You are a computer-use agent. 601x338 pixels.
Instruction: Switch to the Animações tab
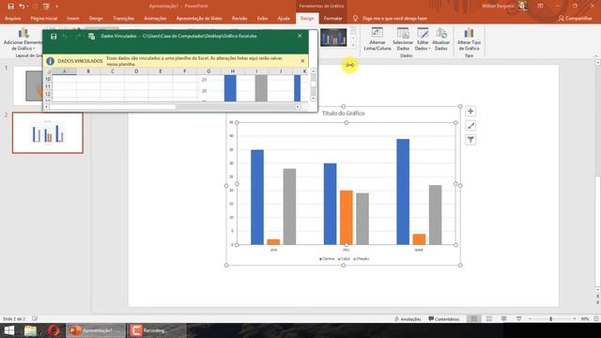click(155, 19)
